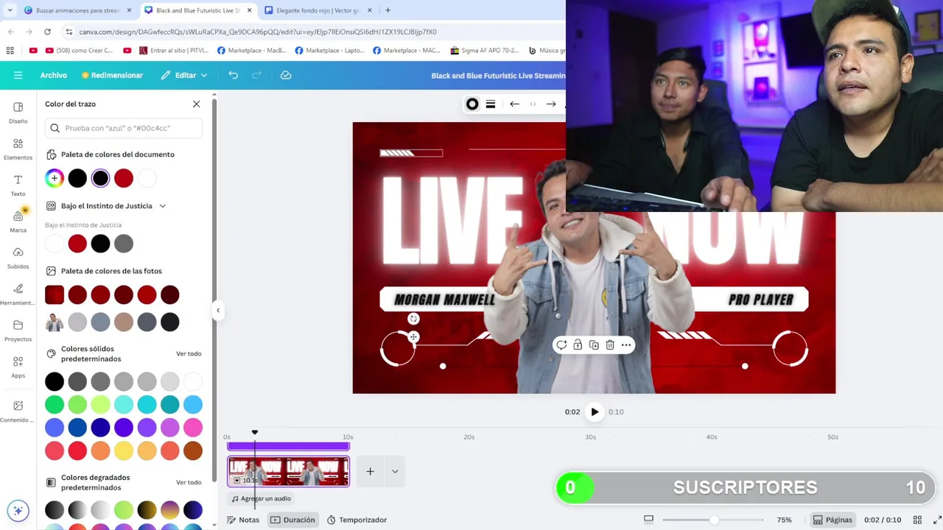The image size is (943, 530).
Task: Open the Marketplace - MacB bookmark
Action: pos(252,50)
